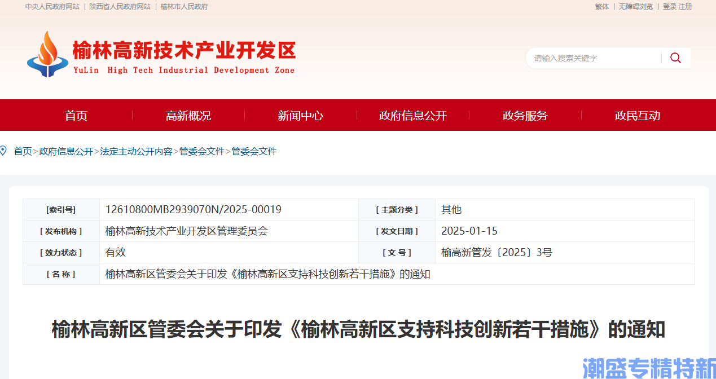This screenshot has height=379, width=716.
Task: Visit 陕西省人民政府网站 top link
Action: [120, 7]
